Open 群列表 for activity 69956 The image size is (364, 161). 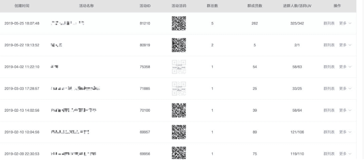point(329,154)
